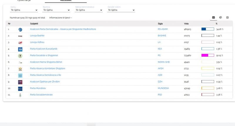
Task: Click the vote count 49421
Action: 187,62
